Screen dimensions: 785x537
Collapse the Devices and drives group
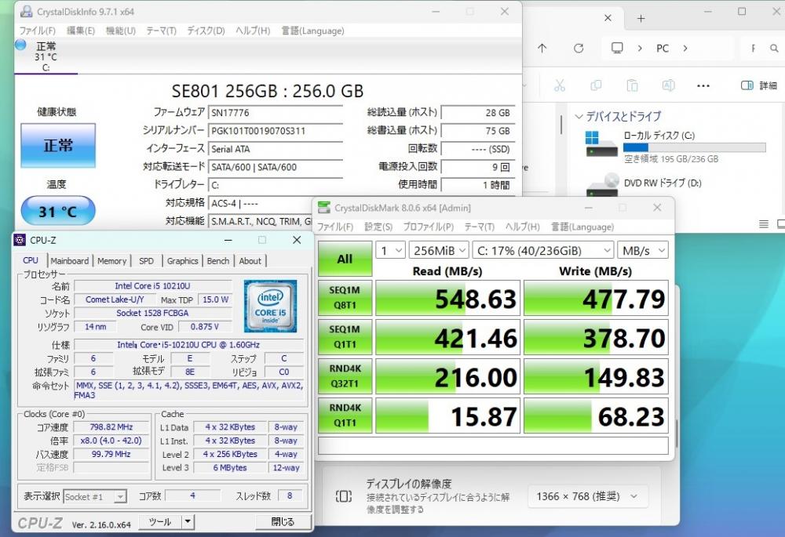579,117
